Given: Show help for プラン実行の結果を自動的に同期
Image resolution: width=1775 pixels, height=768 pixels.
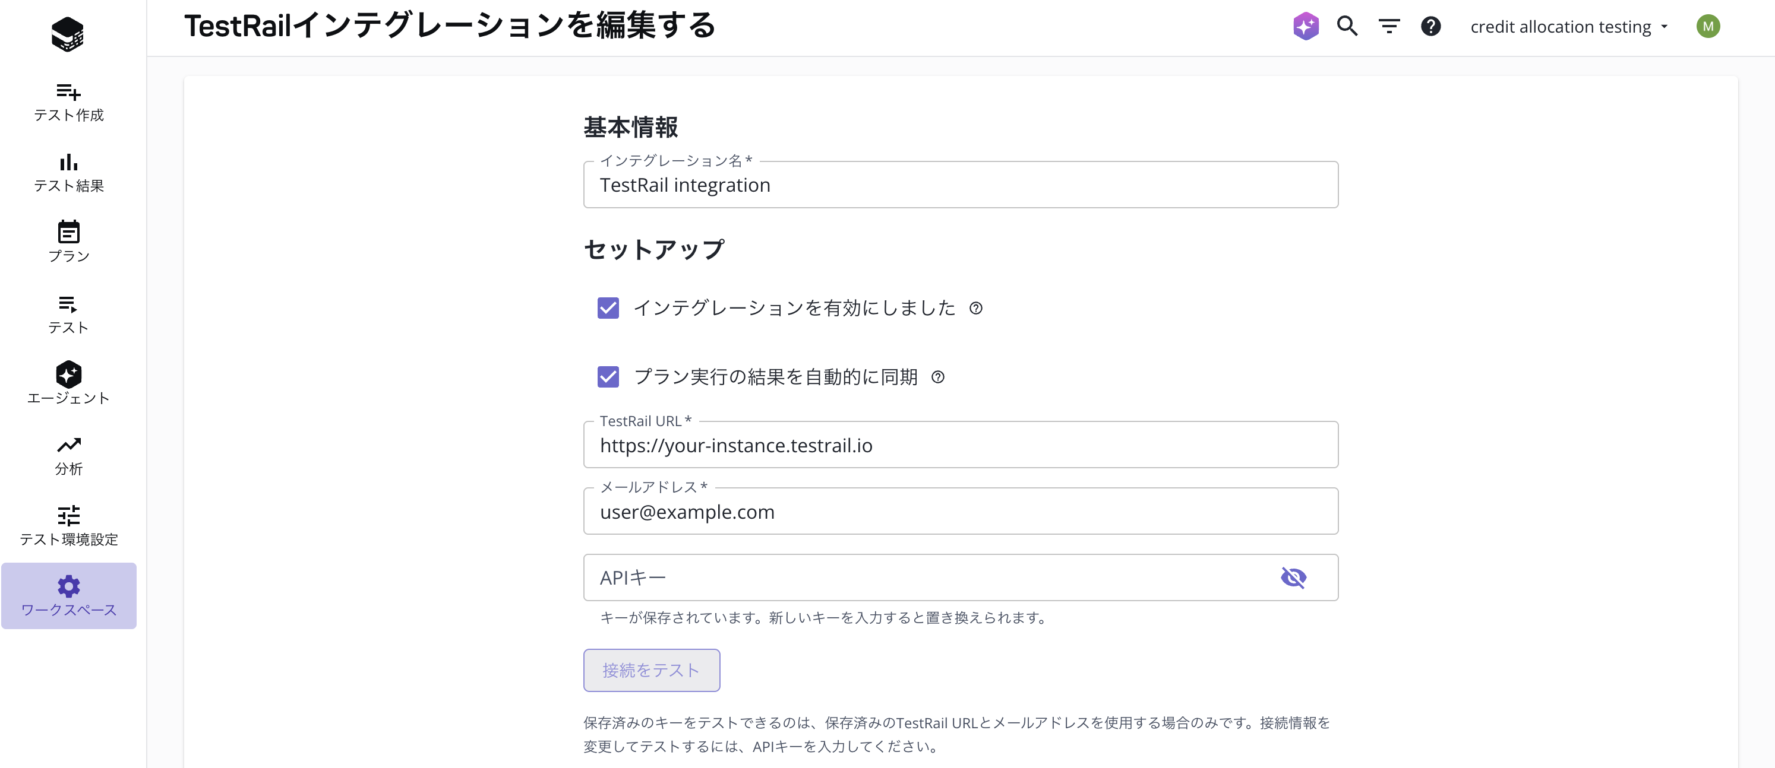Looking at the screenshot, I should point(938,377).
